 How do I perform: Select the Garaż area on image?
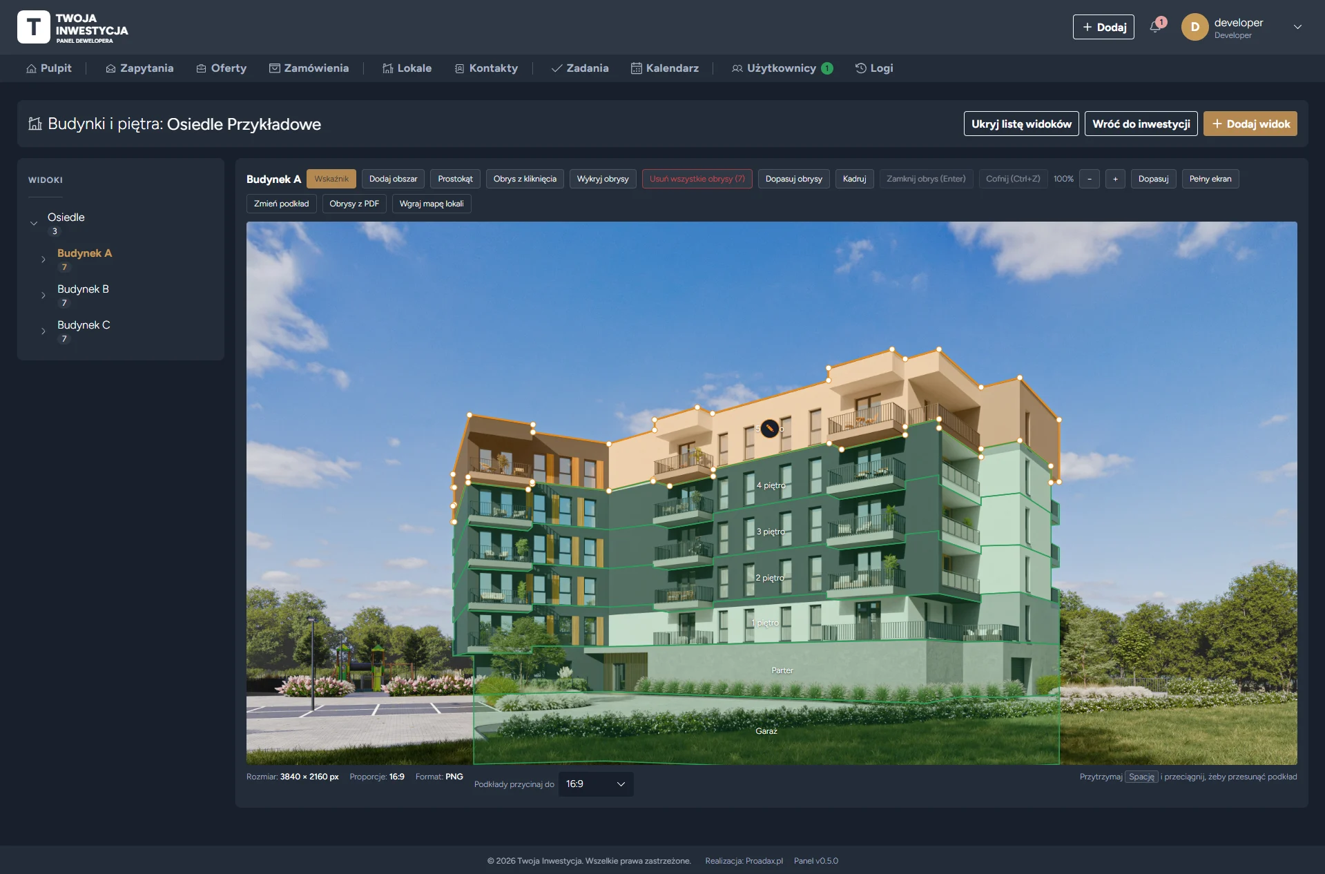click(x=766, y=731)
